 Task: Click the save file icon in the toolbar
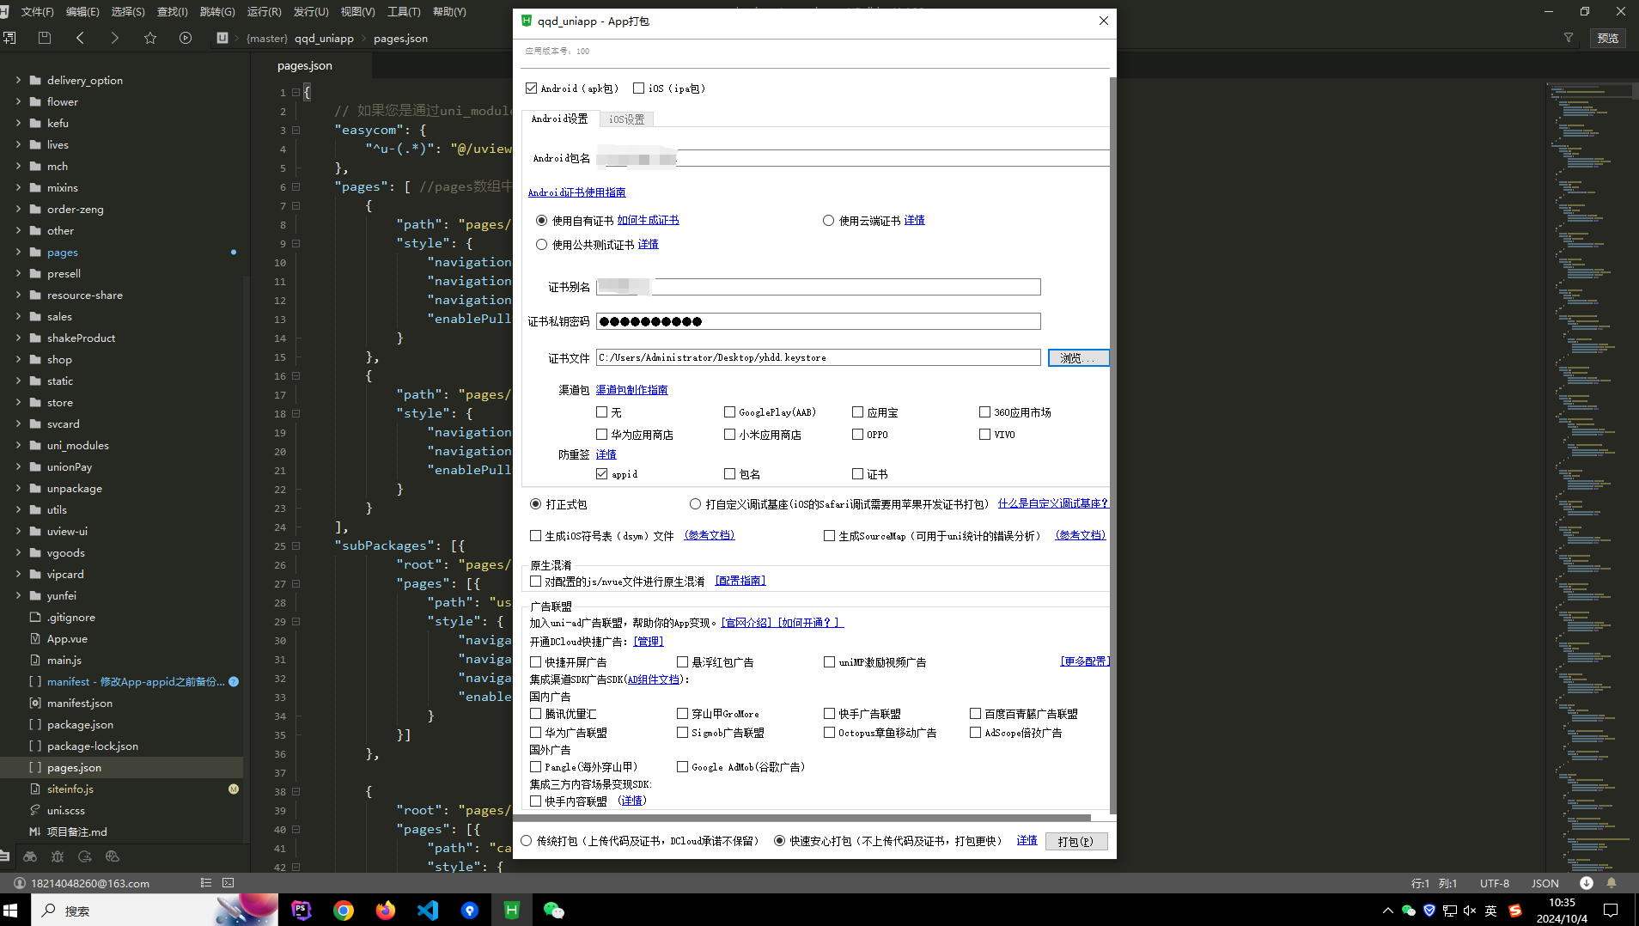[45, 38]
